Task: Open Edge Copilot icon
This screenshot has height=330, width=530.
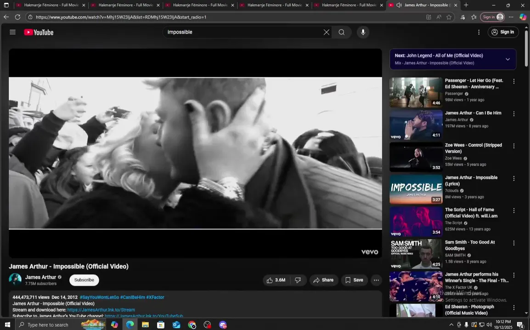Action: pyautogui.click(x=523, y=17)
